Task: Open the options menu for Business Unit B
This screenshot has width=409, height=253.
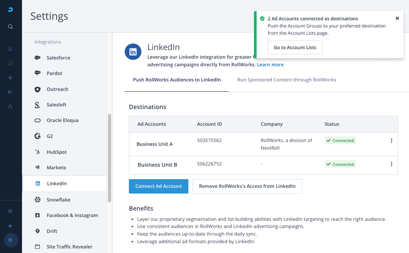Action: (x=391, y=164)
